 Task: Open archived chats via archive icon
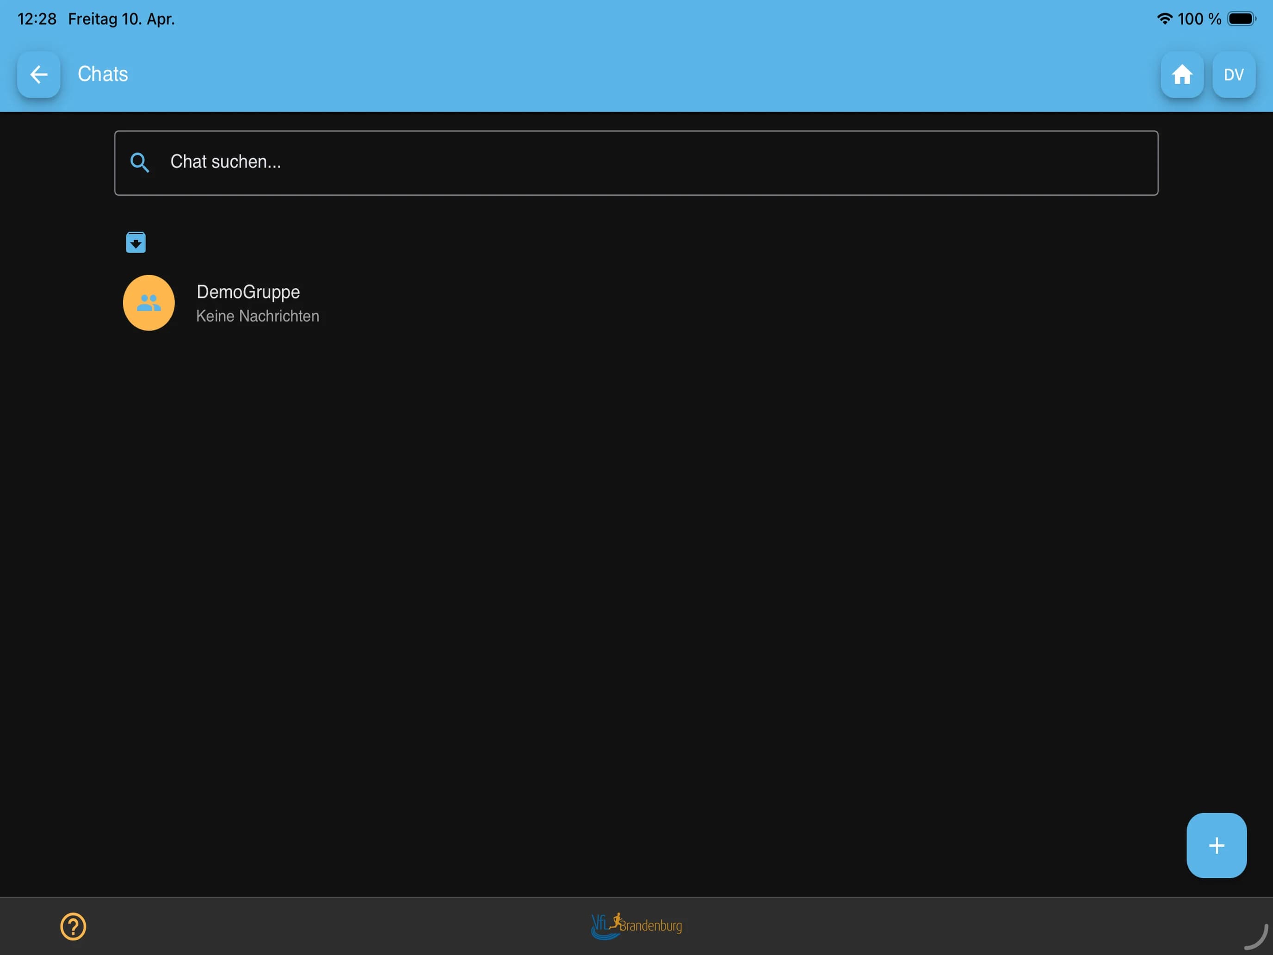click(x=136, y=242)
